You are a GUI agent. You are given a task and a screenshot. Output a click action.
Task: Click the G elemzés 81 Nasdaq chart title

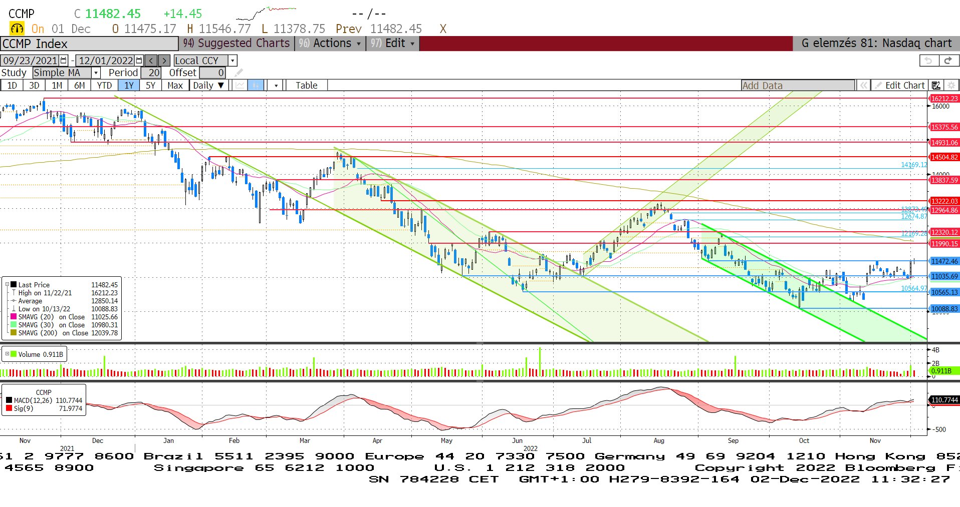point(876,44)
